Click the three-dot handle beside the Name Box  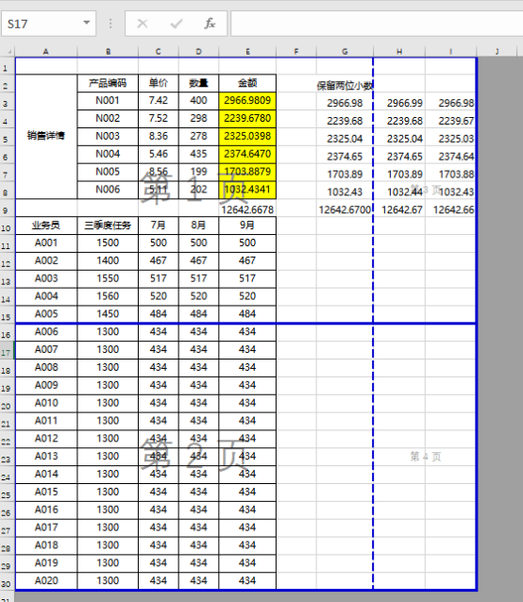(110, 24)
